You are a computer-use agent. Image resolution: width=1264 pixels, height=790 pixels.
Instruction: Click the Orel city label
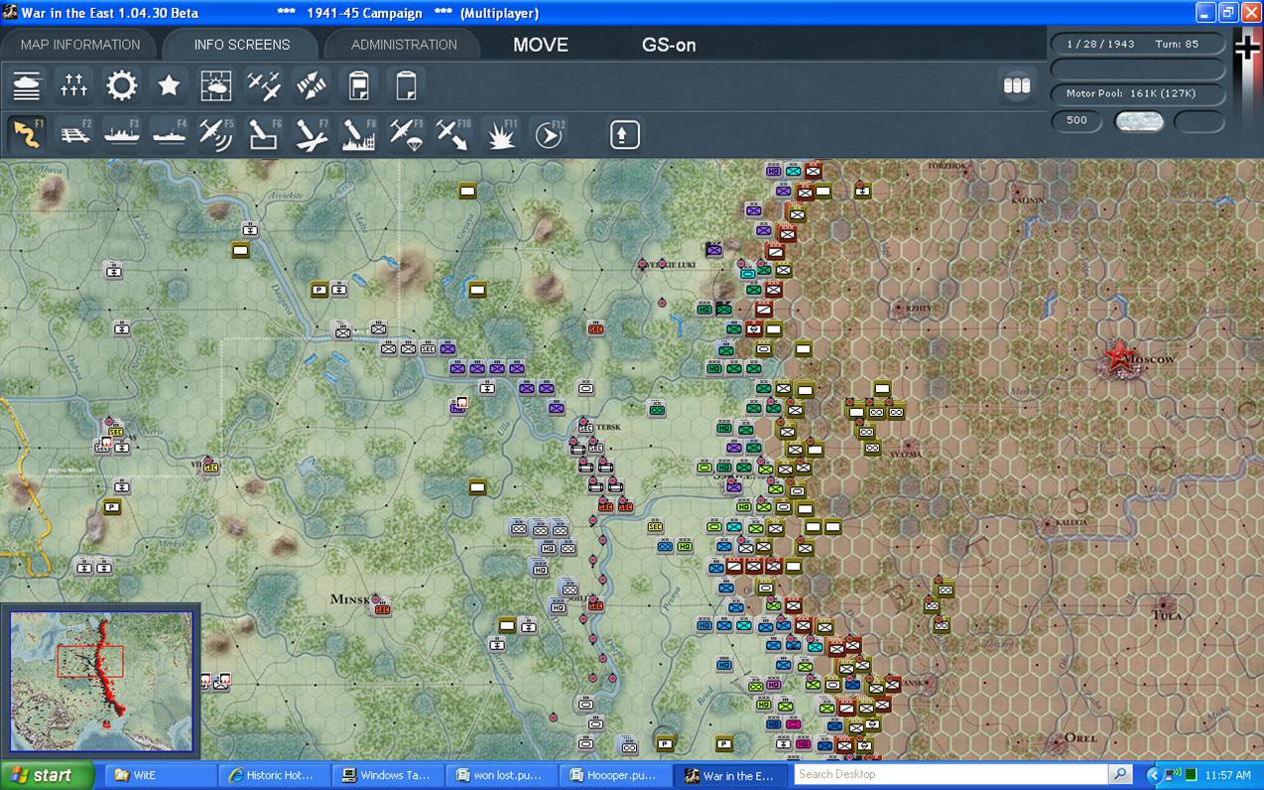[1081, 737]
